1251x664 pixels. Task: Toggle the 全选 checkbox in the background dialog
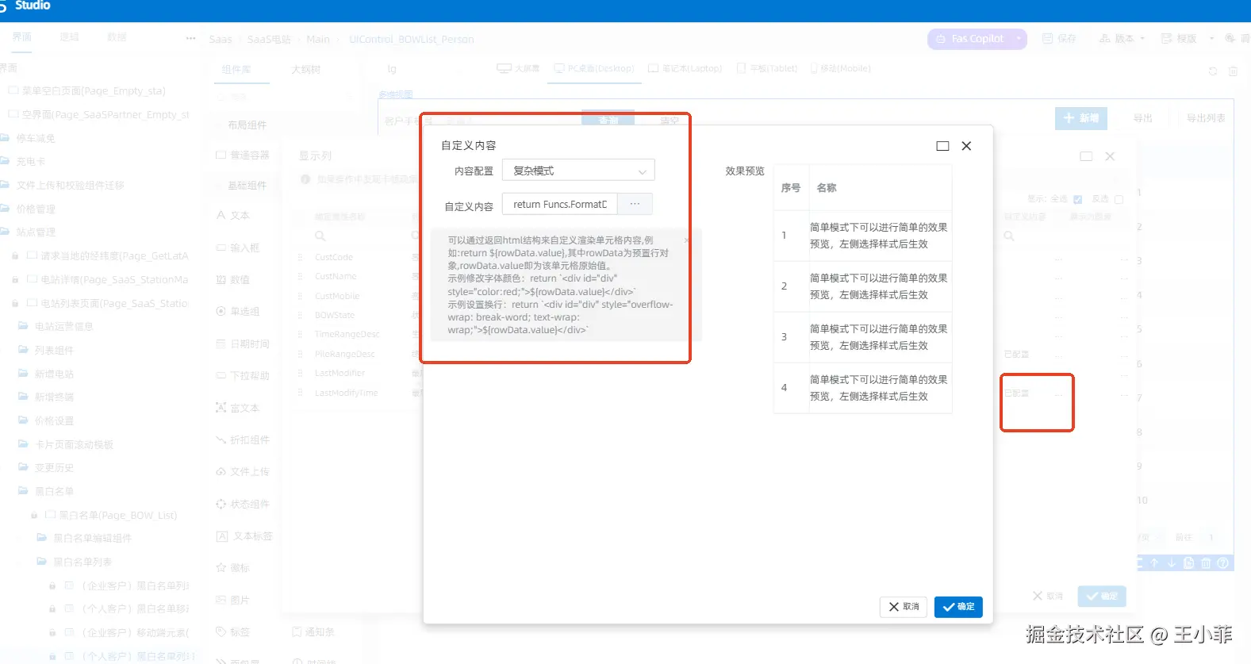point(1077,199)
